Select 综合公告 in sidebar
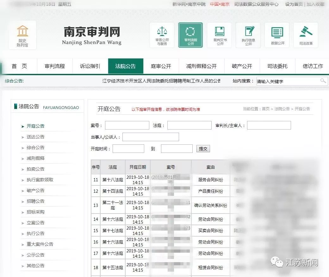 [35, 148]
